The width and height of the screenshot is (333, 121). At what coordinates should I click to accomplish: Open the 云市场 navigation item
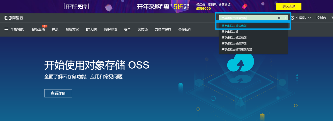click(x=143, y=30)
